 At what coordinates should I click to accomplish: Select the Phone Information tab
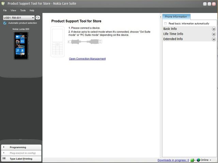[176, 17]
